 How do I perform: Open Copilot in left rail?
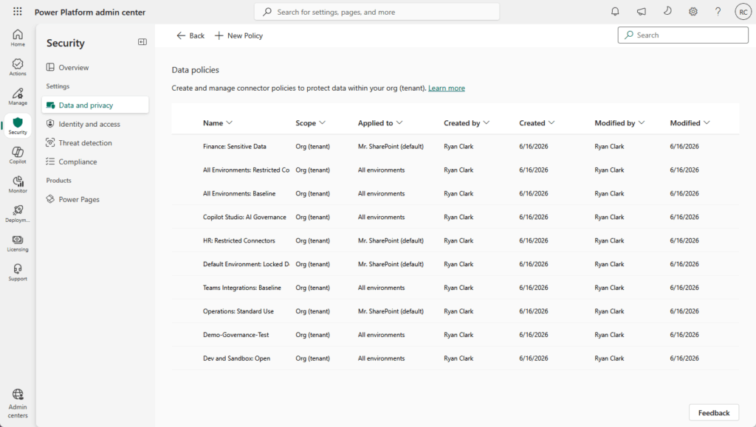coord(18,155)
